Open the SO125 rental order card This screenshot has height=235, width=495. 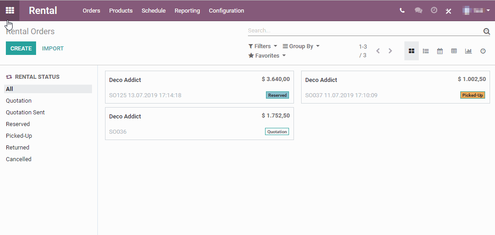(200, 87)
